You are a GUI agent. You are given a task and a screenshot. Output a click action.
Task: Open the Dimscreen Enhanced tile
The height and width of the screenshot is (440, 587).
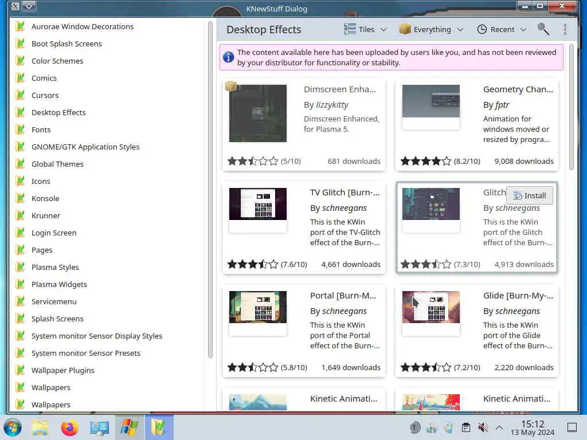pos(304,124)
